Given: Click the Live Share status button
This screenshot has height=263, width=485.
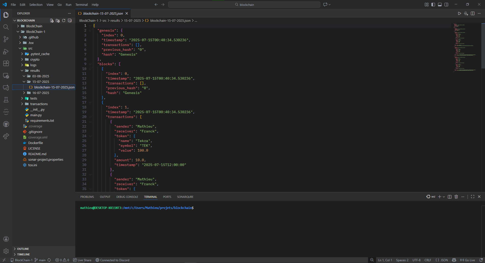Looking at the screenshot, I should click(82, 260).
